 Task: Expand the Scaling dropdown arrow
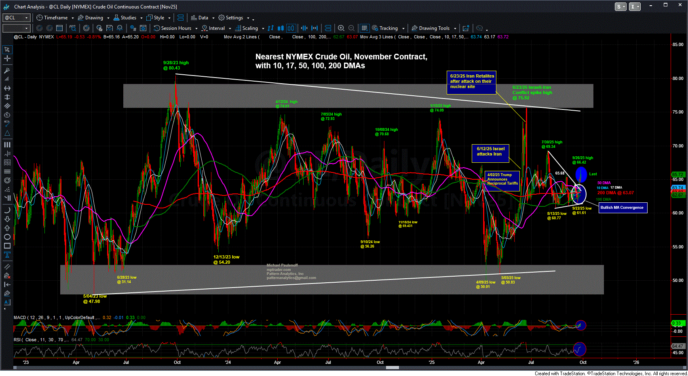[263, 28]
